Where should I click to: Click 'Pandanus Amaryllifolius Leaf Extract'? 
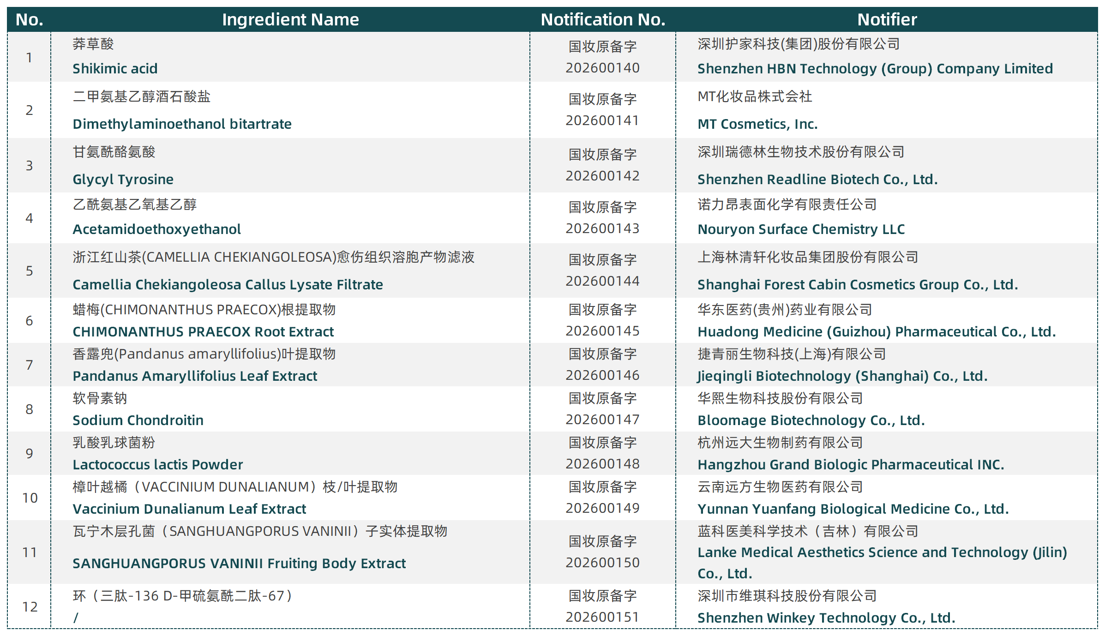(195, 376)
